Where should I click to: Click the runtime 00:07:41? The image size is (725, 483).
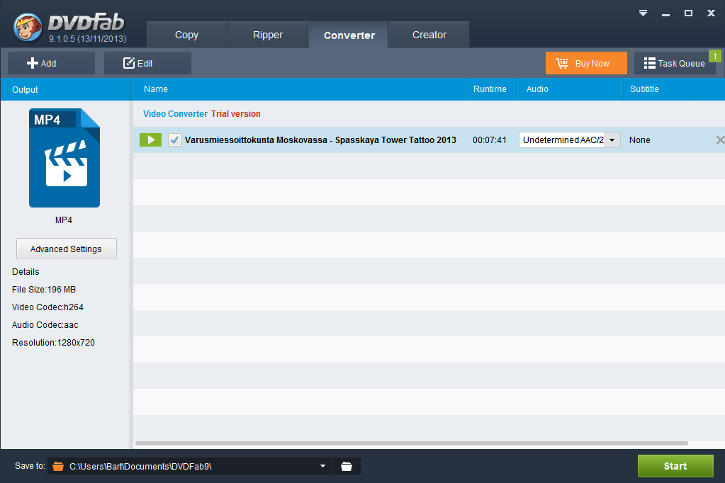489,140
